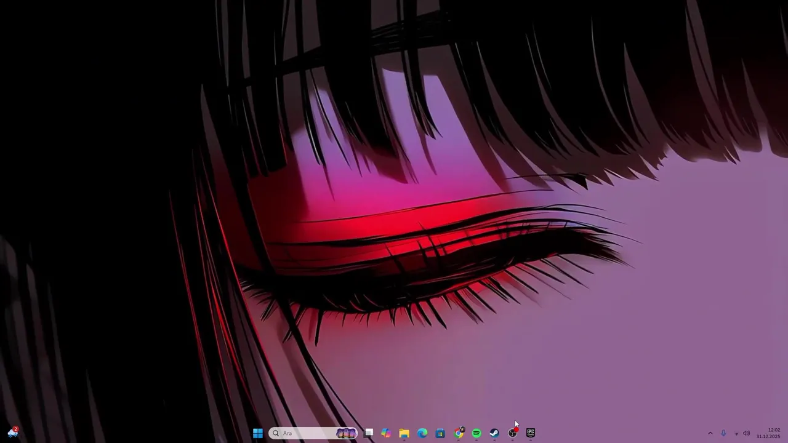Open the clock showing 12:02
Image resolution: width=788 pixels, height=443 pixels.
pyautogui.click(x=769, y=433)
